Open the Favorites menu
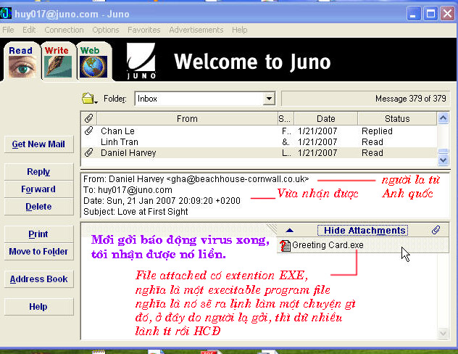Image resolution: width=458 pixels, height=354 pixels. [144, 30]
